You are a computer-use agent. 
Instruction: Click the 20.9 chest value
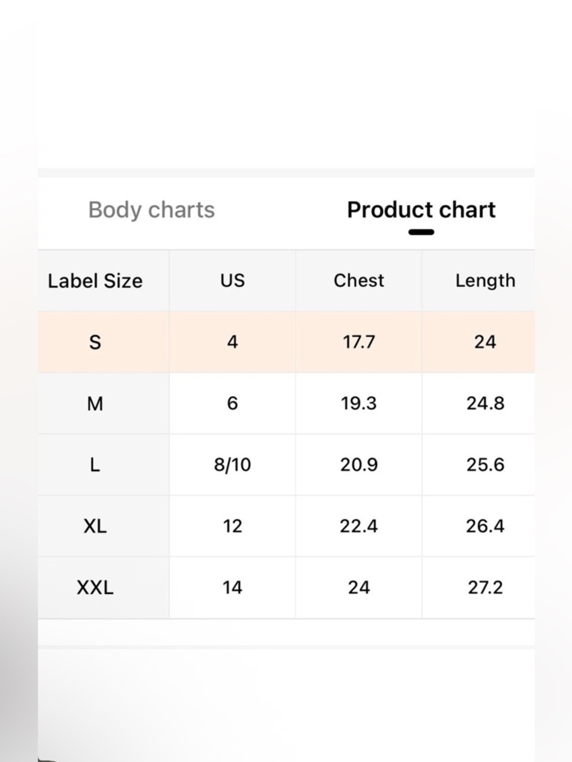(x=359, y=465)
